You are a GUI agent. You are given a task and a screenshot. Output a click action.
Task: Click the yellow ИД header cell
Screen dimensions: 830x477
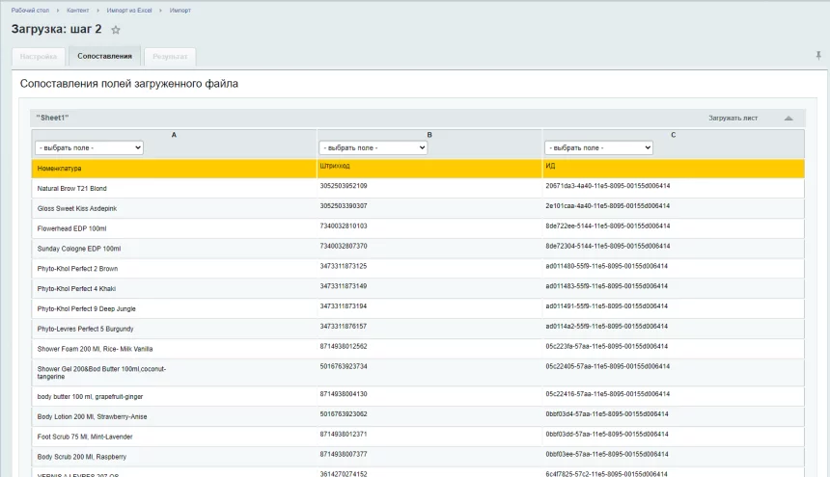(550, 168)
